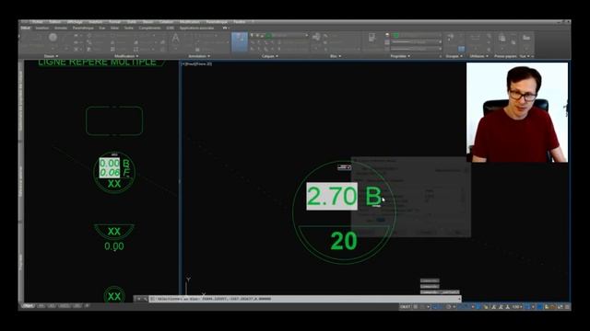
Task: Switch to the Compléments ribbon tab
Action: pos(149,29)
